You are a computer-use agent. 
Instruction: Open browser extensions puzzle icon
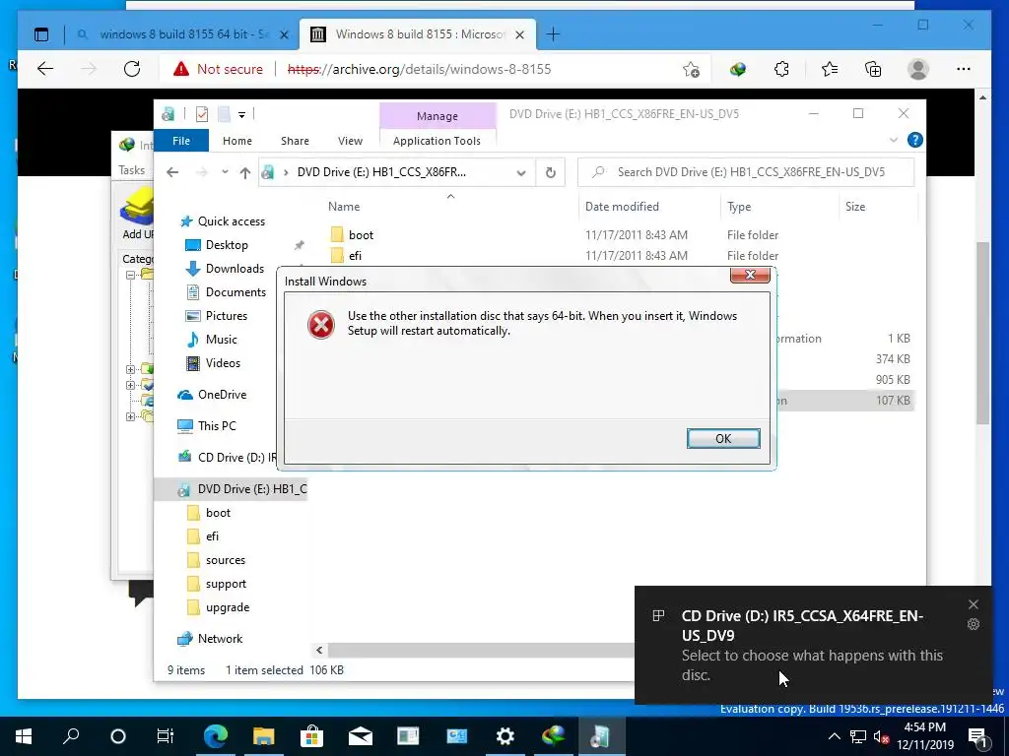pos(781,69)
